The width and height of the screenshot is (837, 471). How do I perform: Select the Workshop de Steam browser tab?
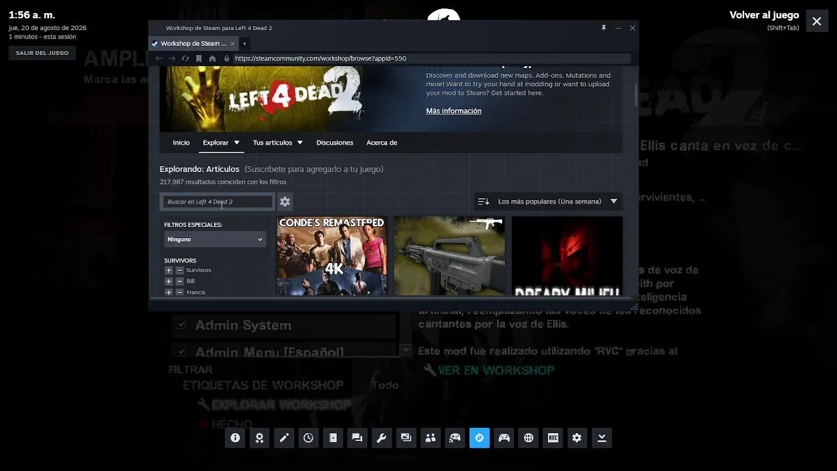pos(194,44)
